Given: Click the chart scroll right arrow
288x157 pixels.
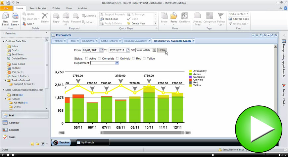Looking at the screenshot, I should click(188, 133).
